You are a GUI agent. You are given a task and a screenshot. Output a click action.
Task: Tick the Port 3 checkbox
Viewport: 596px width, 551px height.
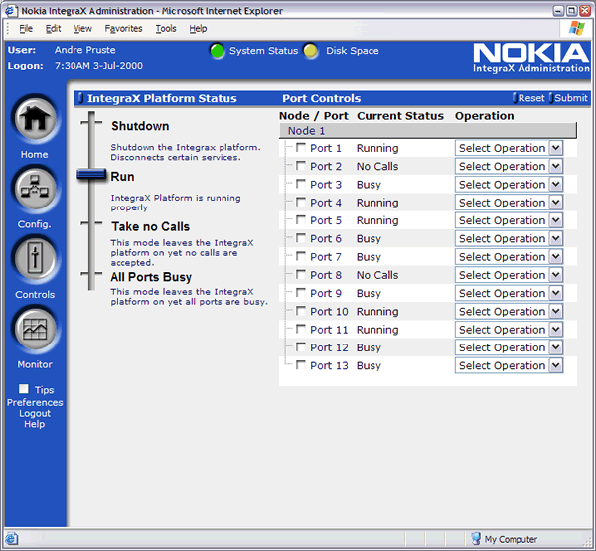click(301, 184)
